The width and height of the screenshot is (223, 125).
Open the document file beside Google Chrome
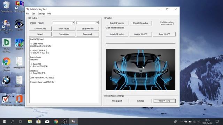20,63
